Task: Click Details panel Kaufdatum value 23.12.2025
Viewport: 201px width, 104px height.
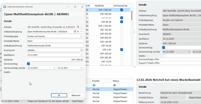Action: click(181, 39)
